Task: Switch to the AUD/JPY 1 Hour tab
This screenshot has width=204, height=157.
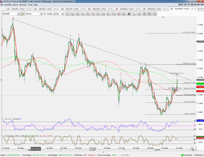Action: (18, 9)
